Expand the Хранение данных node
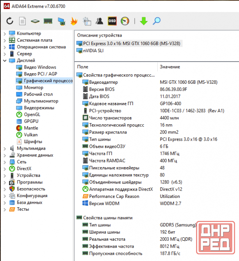 point(5,155)
